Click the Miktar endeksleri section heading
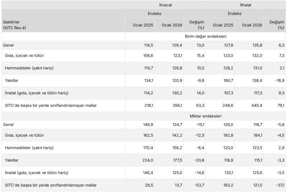This screenshot has height=192, width=288. coord(205,116)
